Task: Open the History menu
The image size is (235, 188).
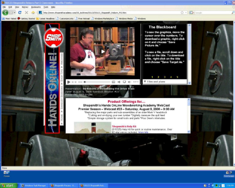Action: point(25,7)
